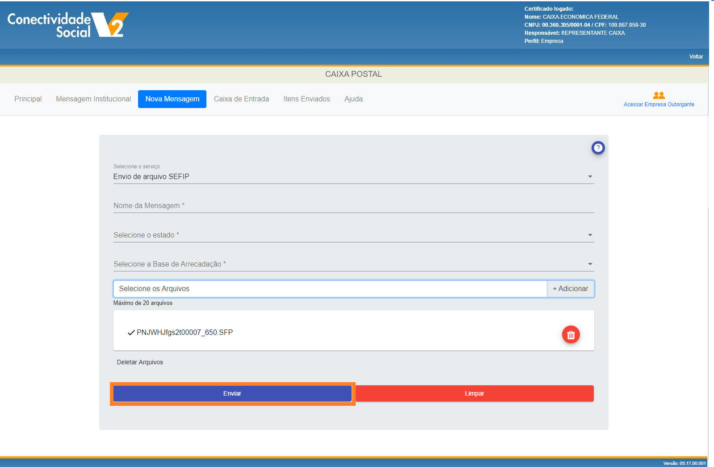Click the Deletar Arquivos button
The image size is (714, 467).
[140, 362]
